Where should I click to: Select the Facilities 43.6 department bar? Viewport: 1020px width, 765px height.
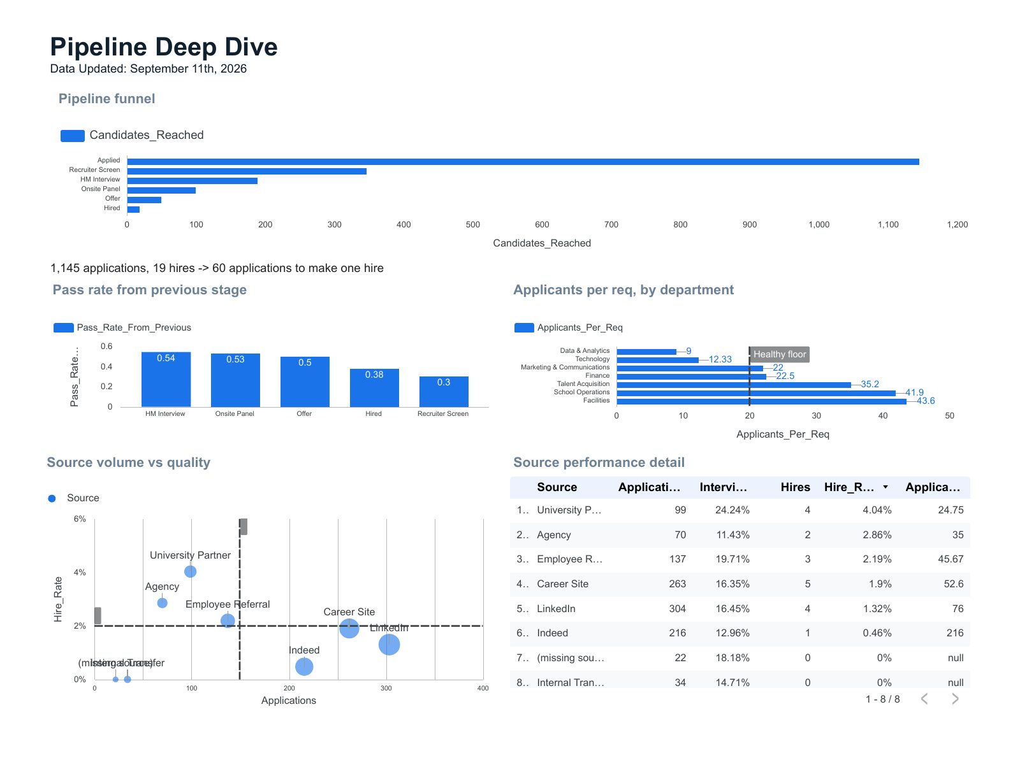761,401
